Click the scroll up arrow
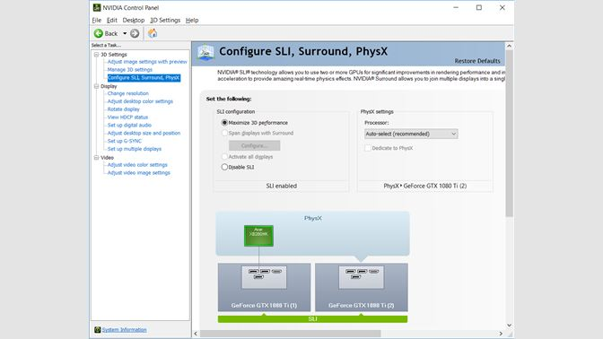Image resolution: width=603 pixels, height=339 pixels. coord(509,46)
